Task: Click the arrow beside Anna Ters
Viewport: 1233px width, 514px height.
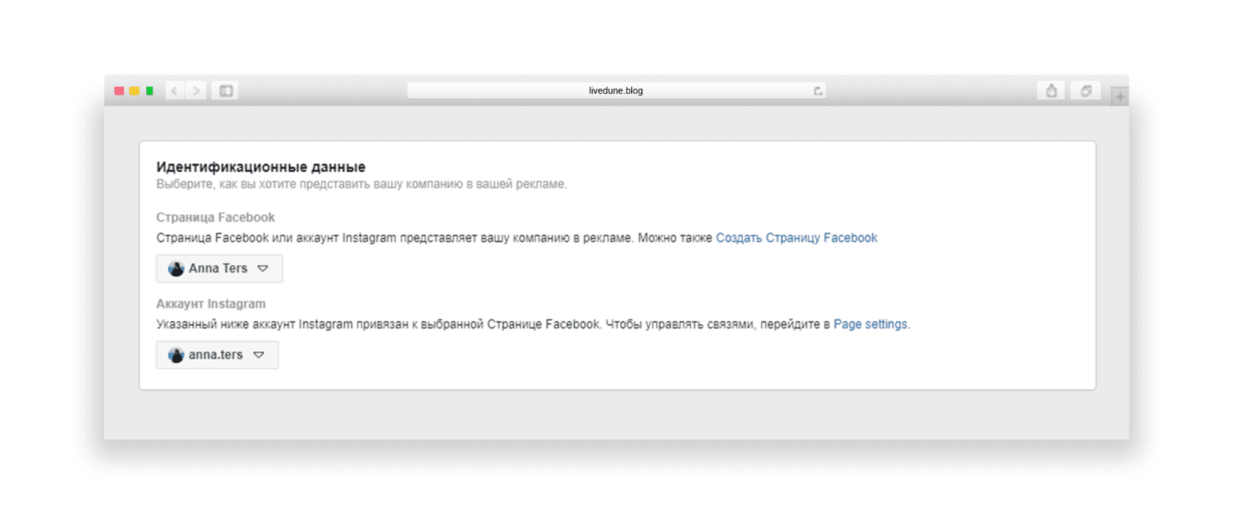Action: click(263, 269)
